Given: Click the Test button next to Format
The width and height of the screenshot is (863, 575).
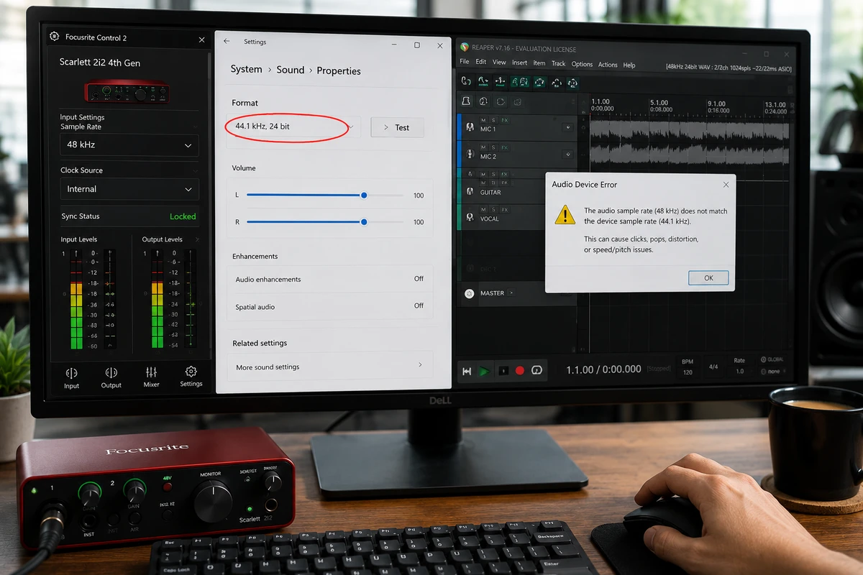Looking at the screenshot, I should [397, 127].
